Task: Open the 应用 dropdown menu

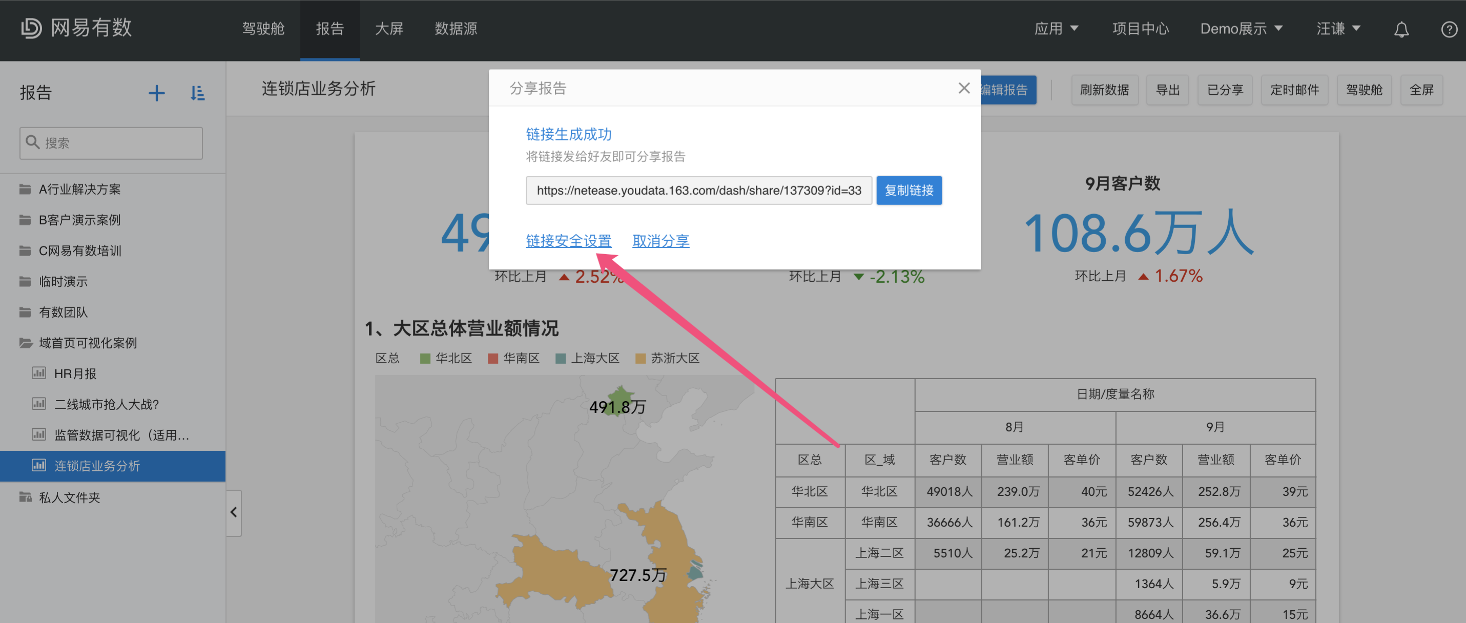Action: pos(1056,29)
